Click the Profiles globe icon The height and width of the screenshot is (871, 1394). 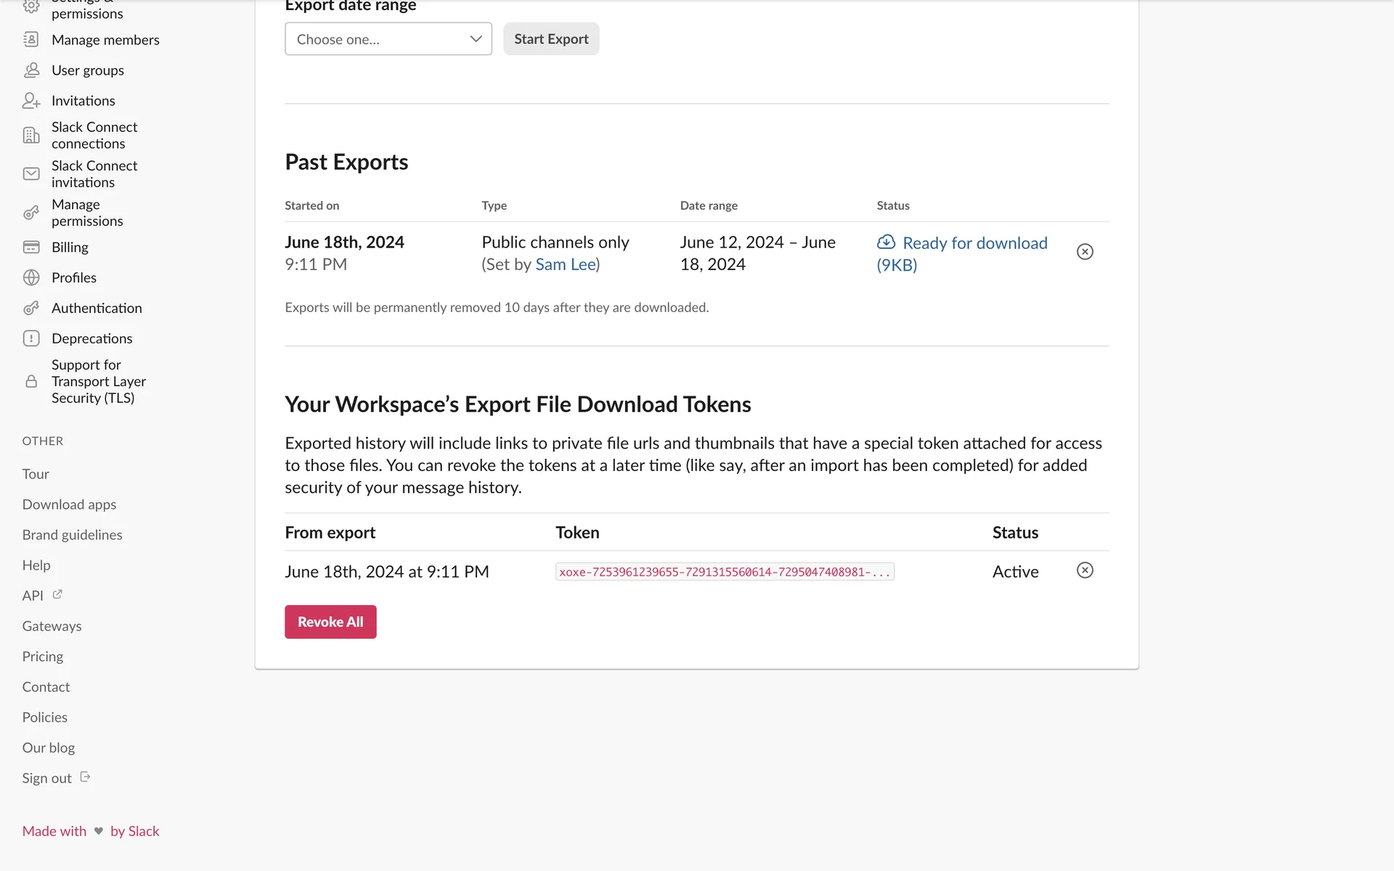coord(31,278)
